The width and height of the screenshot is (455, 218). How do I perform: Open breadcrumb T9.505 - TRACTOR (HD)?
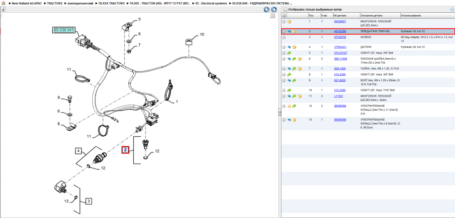(160, 3)
